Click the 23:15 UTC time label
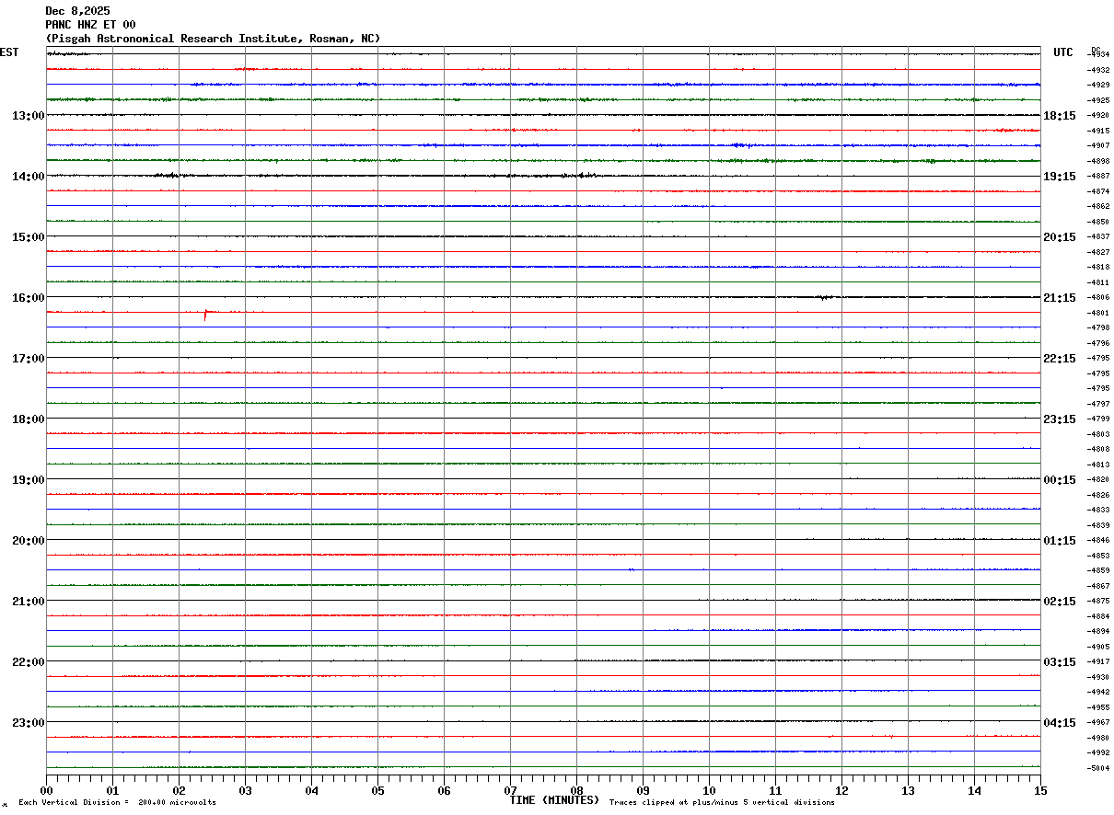Screen dimensions: 1114x815 (x=1060, y=419)
